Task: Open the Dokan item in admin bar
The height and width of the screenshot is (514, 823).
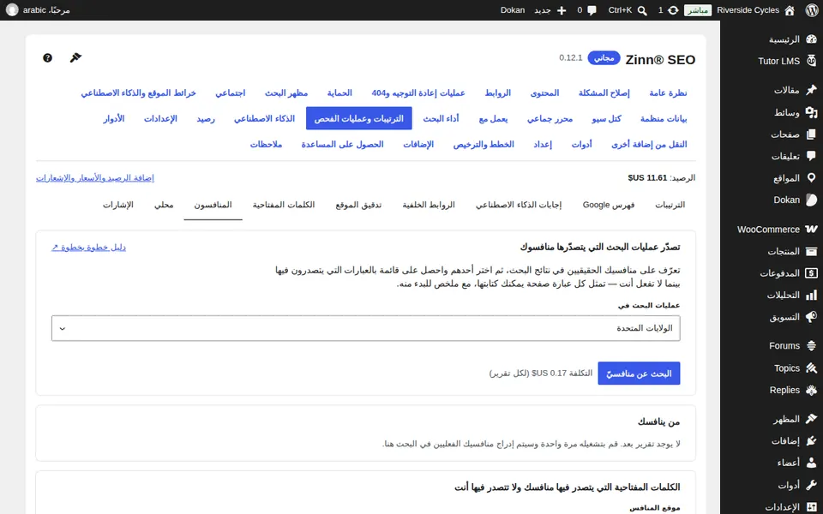Action: point(513,10)
